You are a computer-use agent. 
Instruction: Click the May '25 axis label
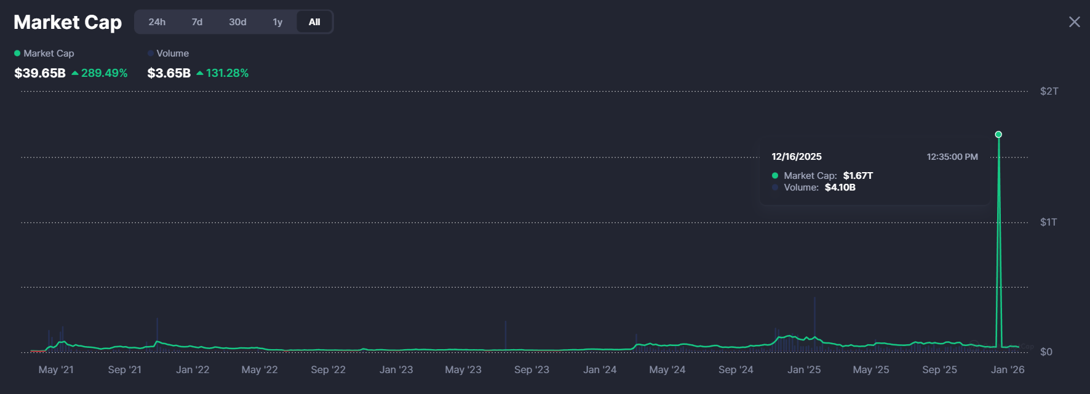tap(871, 369)
